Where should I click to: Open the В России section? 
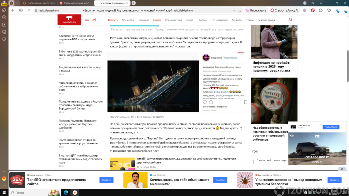(202, 20)
